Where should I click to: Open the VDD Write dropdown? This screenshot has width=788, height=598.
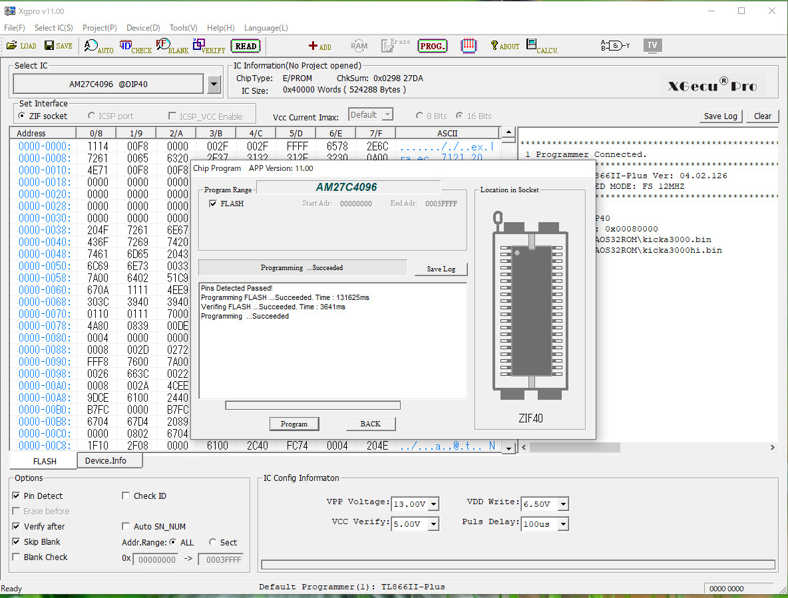tap(564, 504)
